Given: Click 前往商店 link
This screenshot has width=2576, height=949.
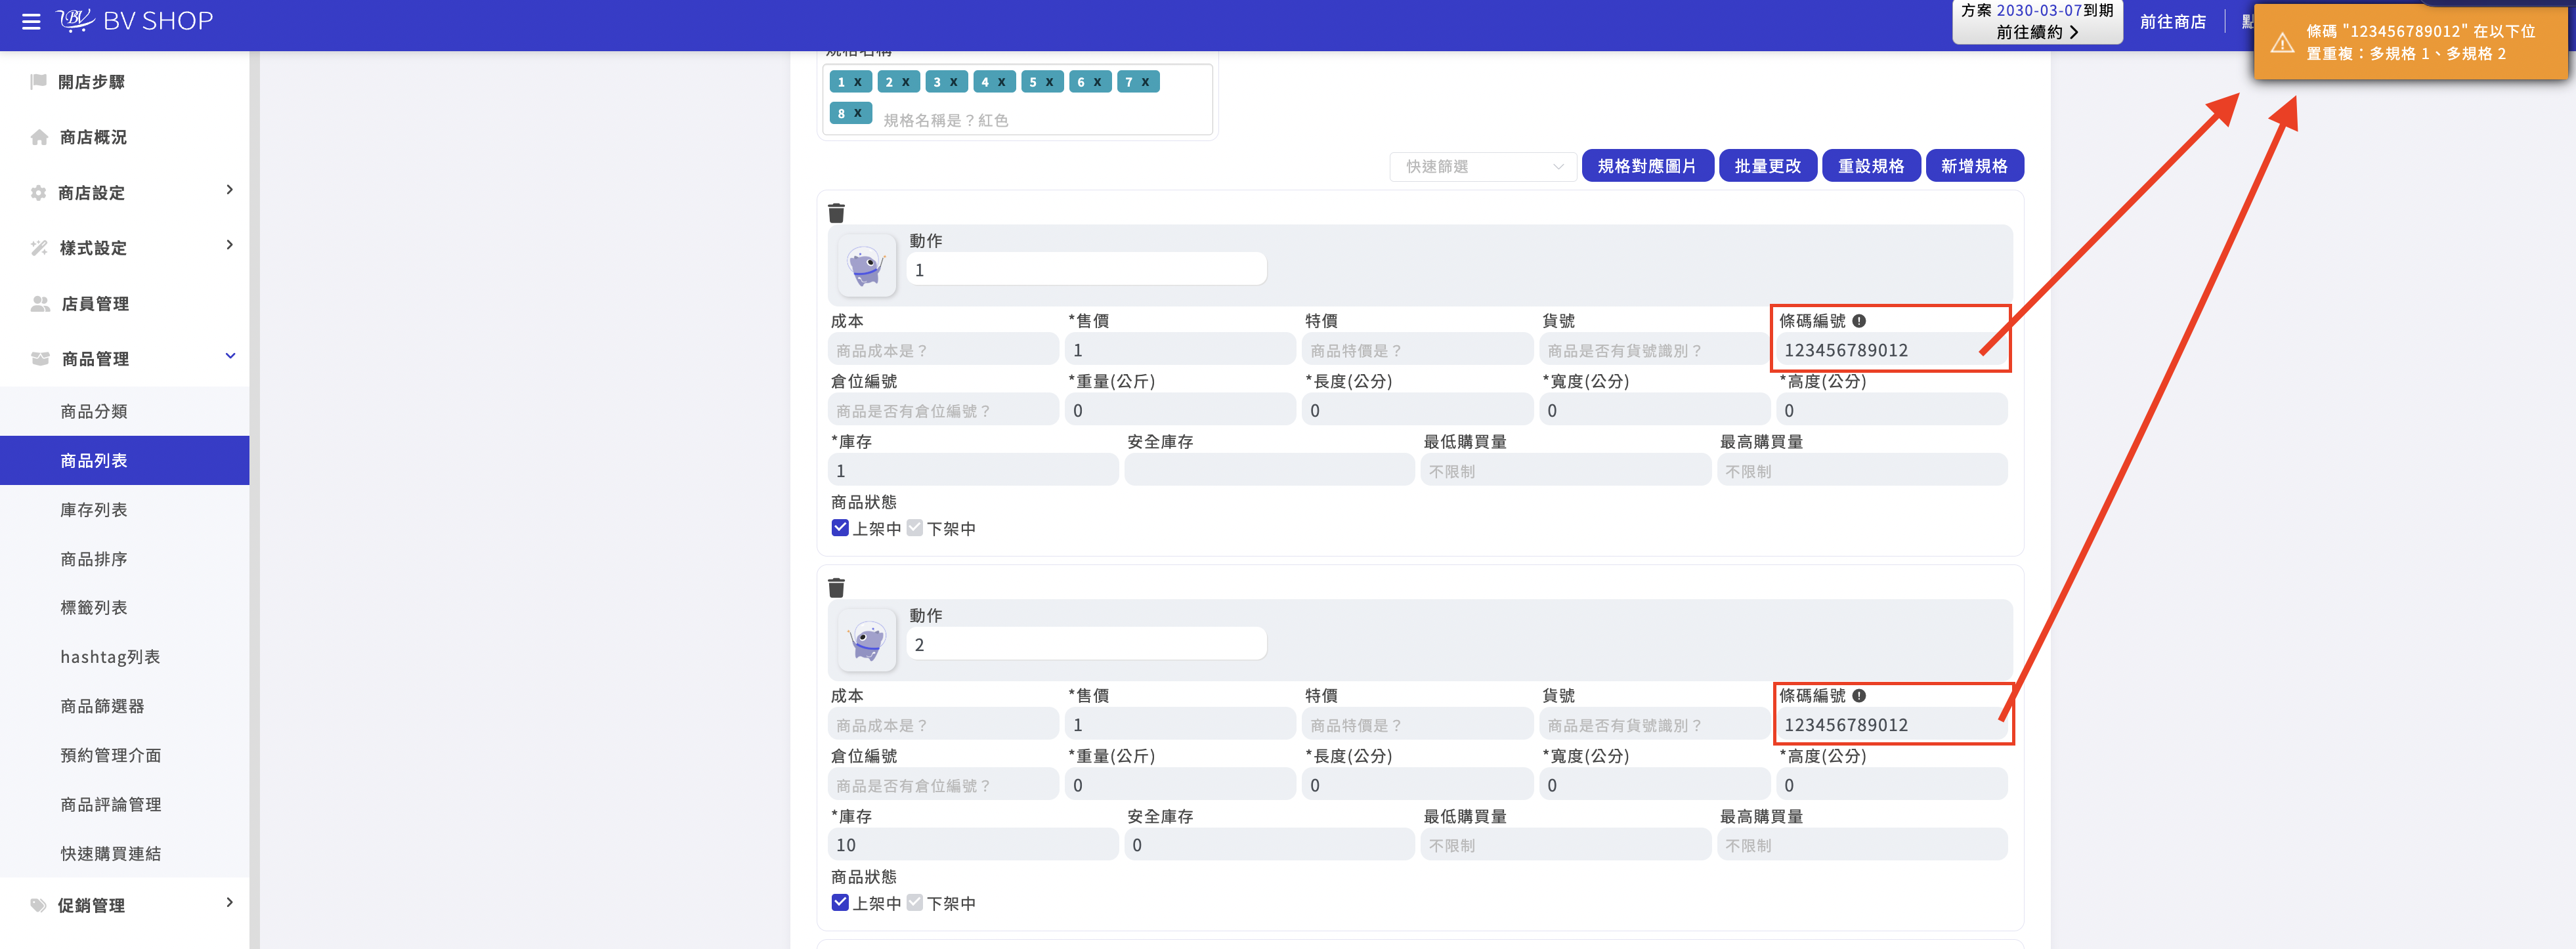Looking at the screenshot, I should point(2172,21).
